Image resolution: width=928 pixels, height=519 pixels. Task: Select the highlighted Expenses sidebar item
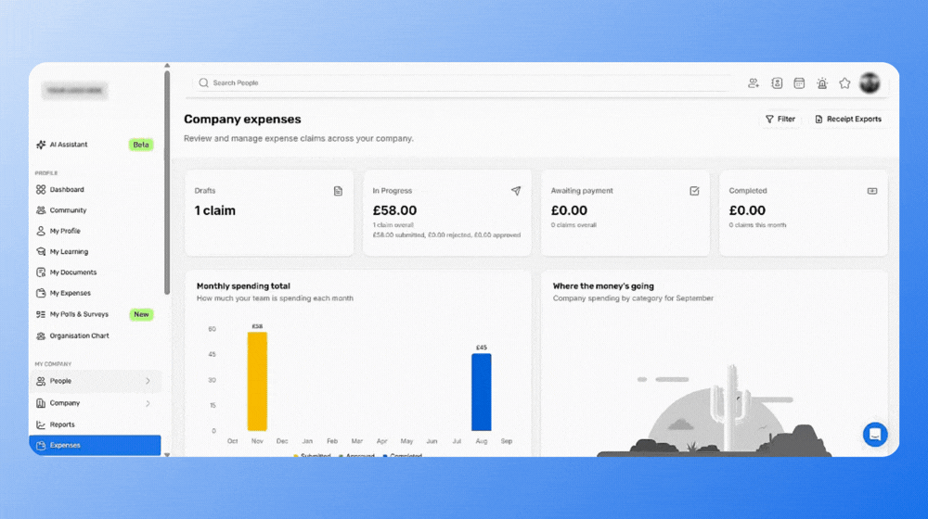[x=95, y=445]
